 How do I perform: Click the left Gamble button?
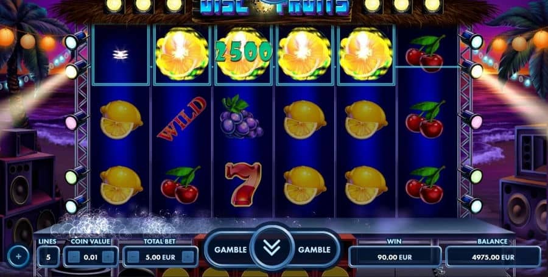point(230,250)
